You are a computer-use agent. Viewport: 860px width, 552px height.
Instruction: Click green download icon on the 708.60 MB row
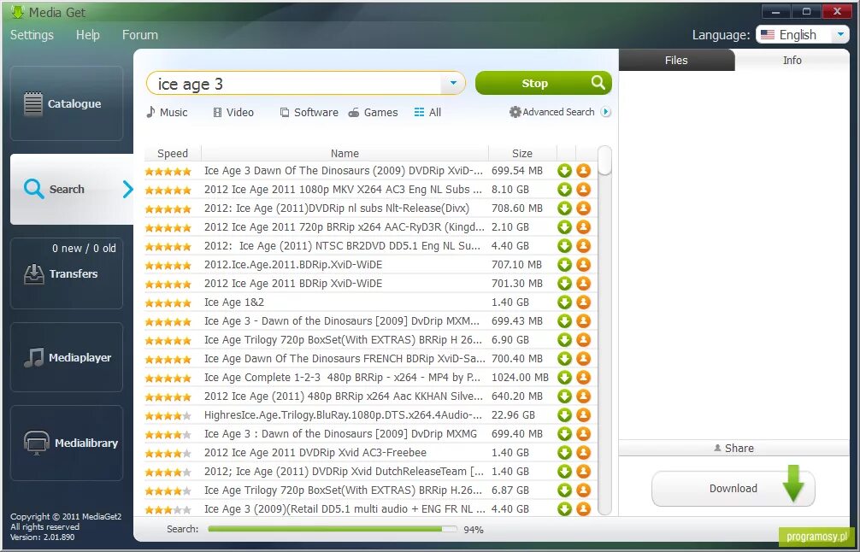coord(564,208)
